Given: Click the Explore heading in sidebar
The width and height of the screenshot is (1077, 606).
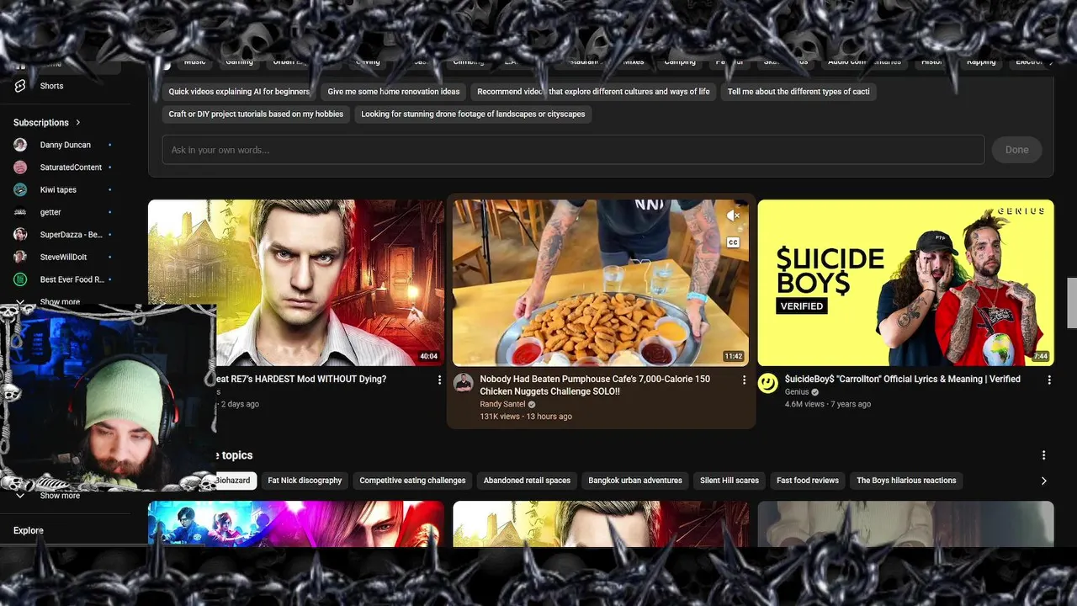Looking at the screenshot, I should tap(28, 530).
